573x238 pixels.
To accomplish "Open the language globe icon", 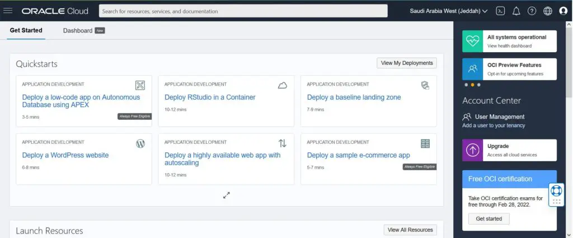I will coord(547,11).
